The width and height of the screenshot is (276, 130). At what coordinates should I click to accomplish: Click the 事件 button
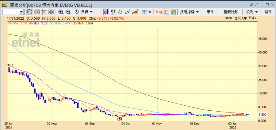pyautogui.click(x=210, y=12)
